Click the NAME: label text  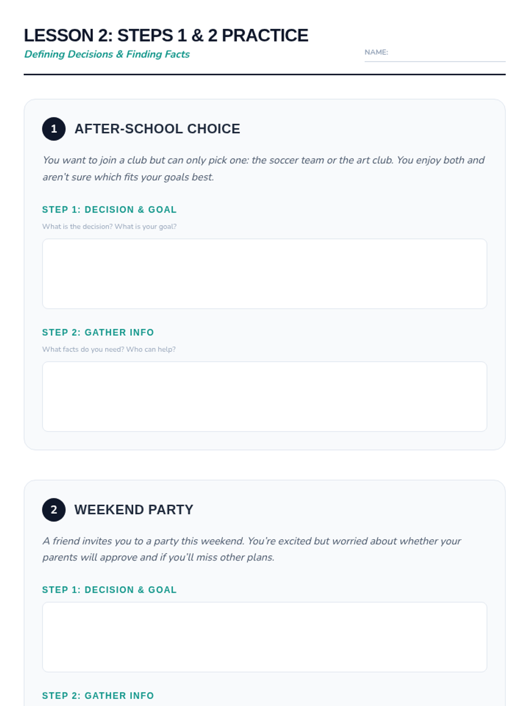pyautogui.click(x=376, y=52)
